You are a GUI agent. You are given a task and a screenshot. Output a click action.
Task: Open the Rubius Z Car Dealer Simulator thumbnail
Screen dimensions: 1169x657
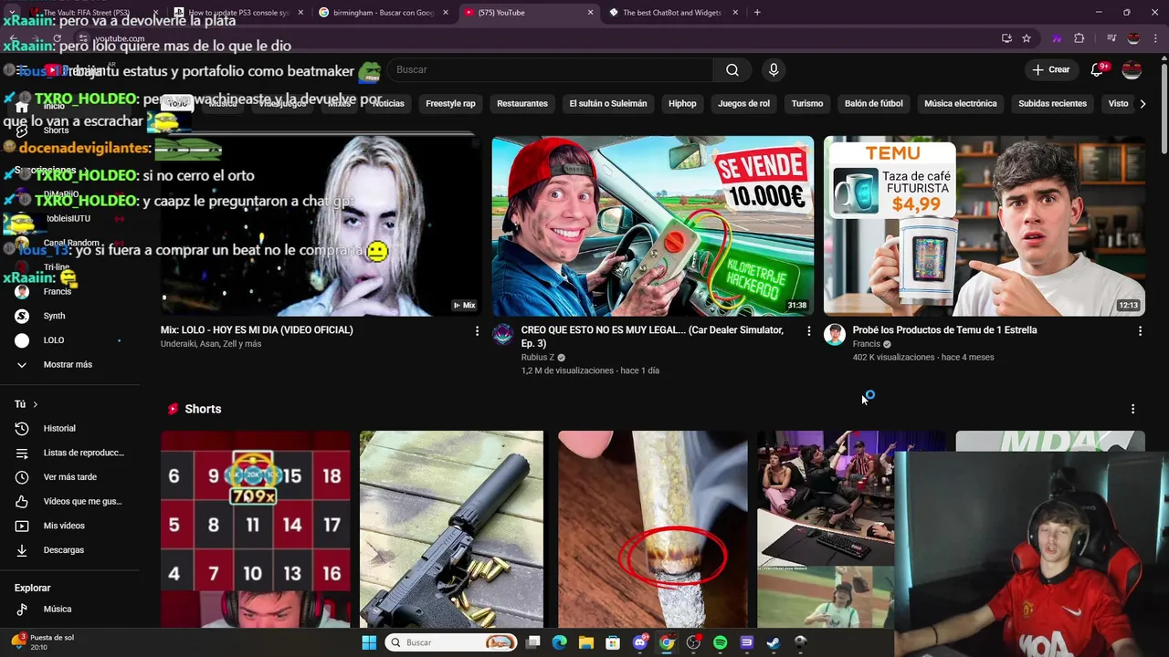click(653, 225)
